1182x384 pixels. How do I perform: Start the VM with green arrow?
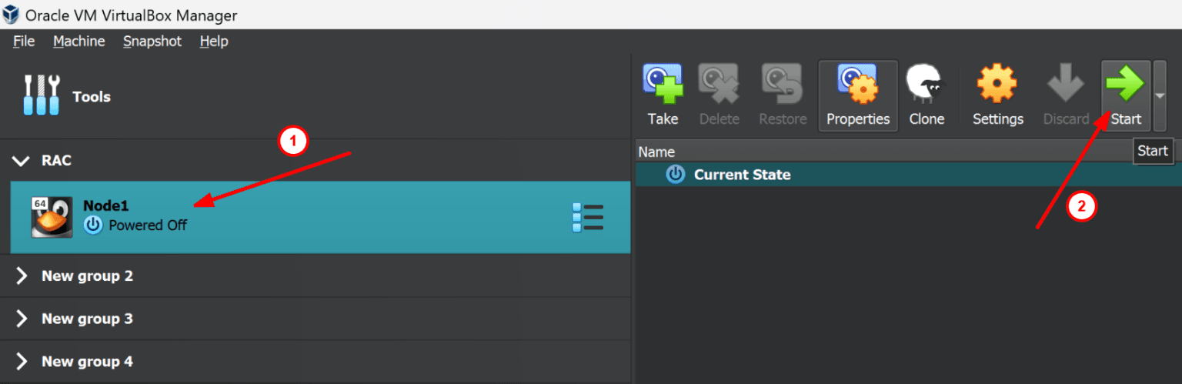click(x=1125, y=85)
